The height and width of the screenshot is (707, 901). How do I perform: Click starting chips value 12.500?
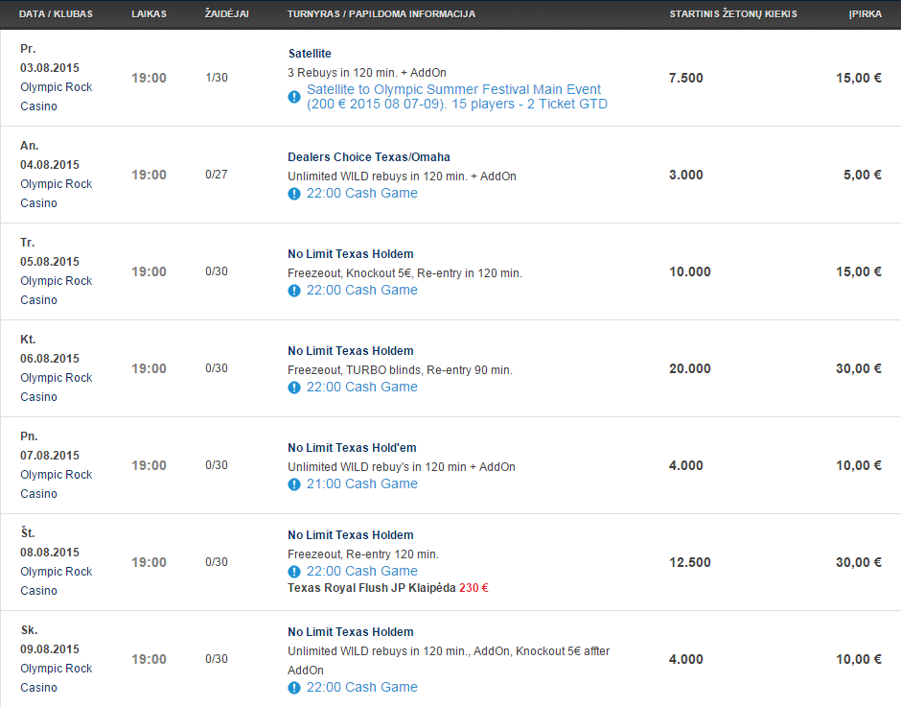tap(690, 562)
